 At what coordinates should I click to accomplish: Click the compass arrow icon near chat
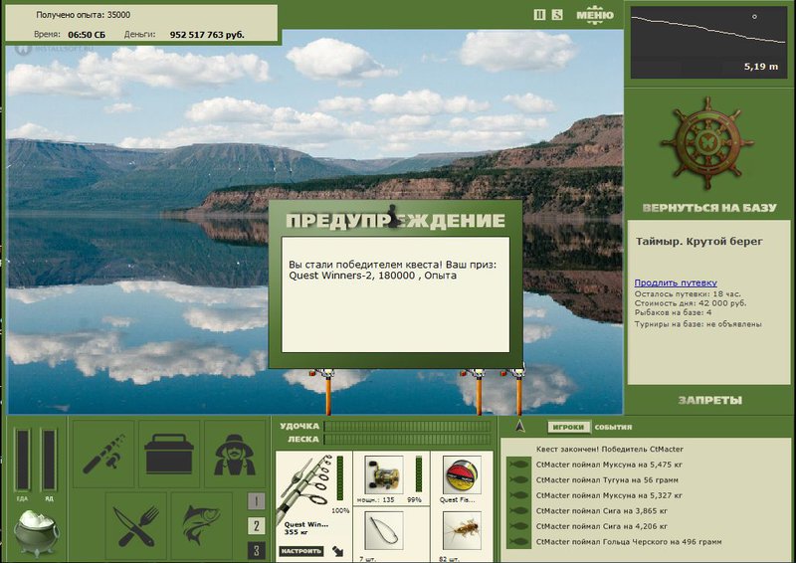pyautogui.click(x=519, y=426)
